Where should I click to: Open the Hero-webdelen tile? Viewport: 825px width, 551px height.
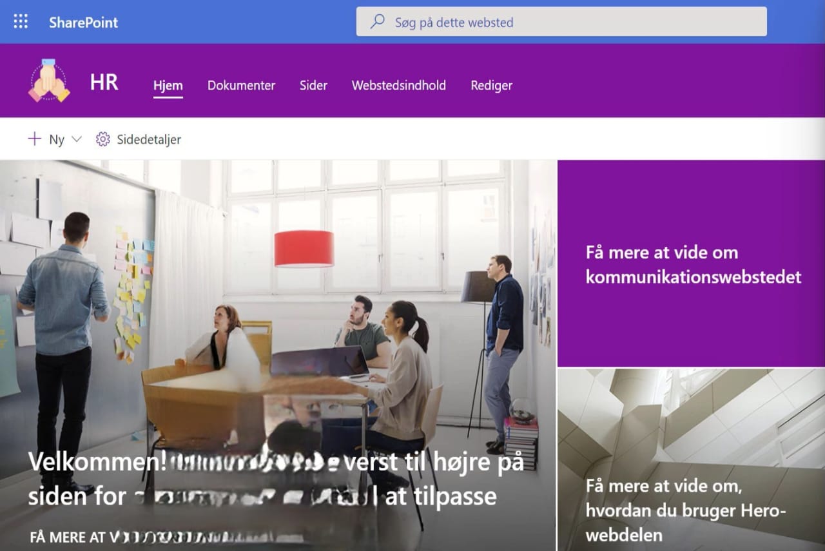(x=691, y=460)
